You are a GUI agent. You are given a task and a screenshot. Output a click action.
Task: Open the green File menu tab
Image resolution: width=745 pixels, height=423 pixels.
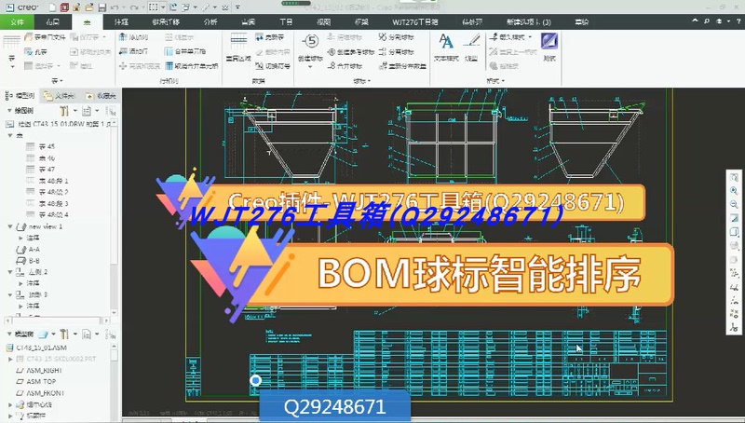(17, 21)
